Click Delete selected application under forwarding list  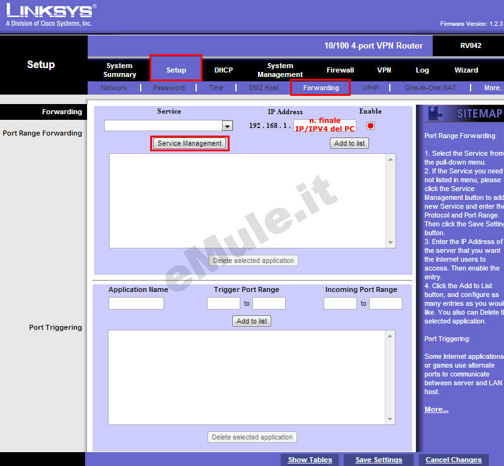[254, 260]
